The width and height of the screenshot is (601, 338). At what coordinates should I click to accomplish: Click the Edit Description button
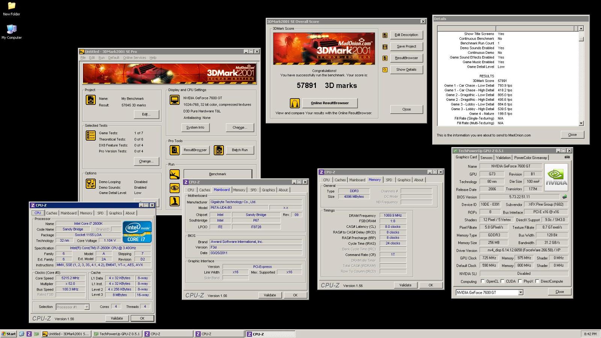406,35
